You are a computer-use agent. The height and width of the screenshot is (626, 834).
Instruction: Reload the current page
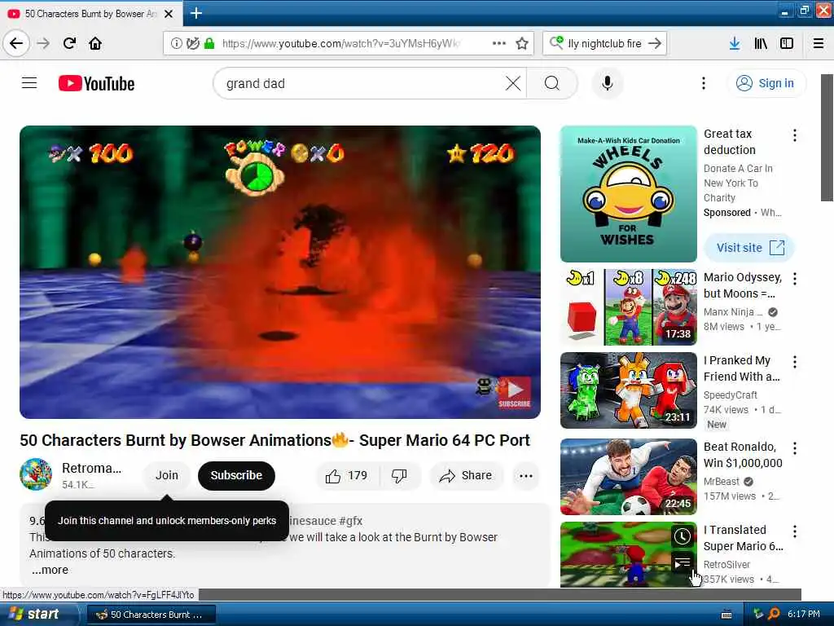(69, 43)
